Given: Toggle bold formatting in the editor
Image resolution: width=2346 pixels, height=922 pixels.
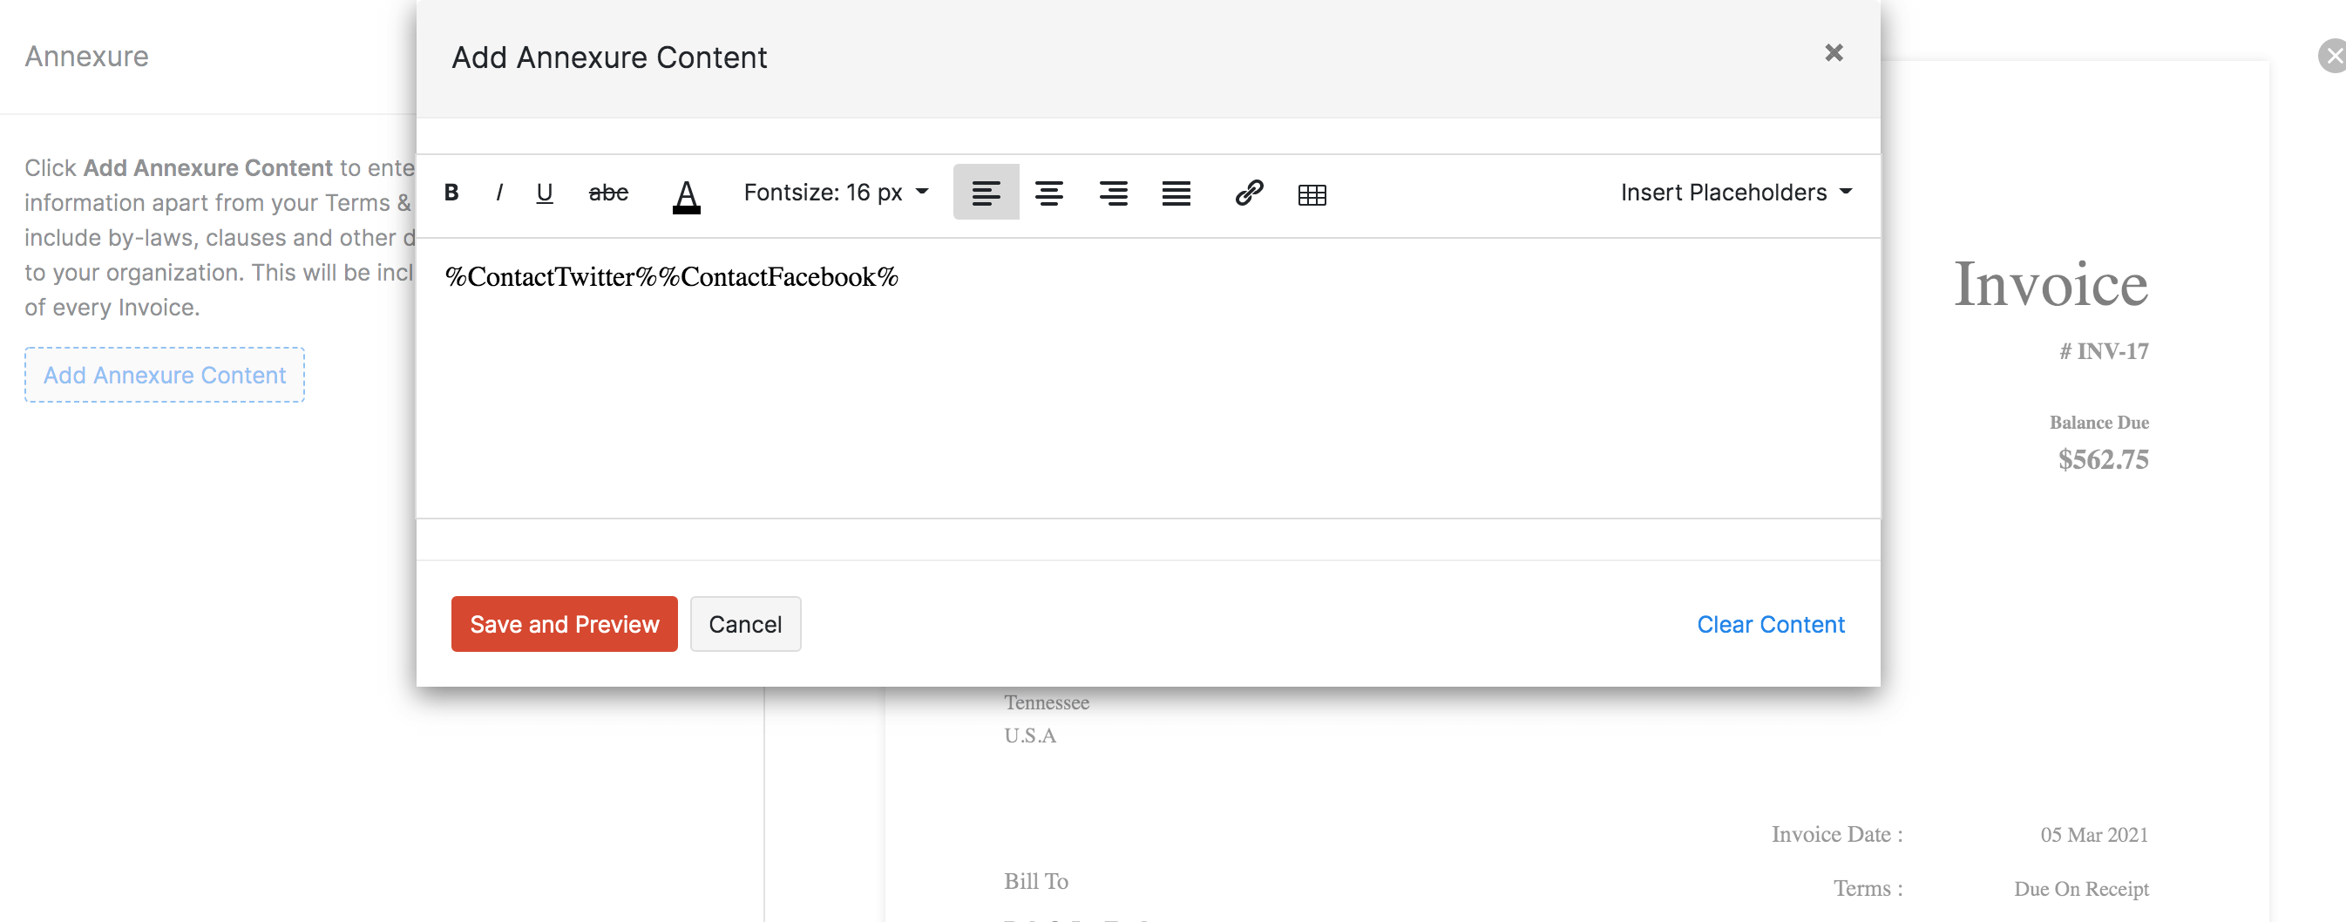Looking at the screenshot, I should pos(451,193).
